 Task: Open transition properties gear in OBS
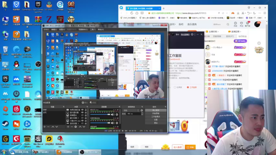142,110
